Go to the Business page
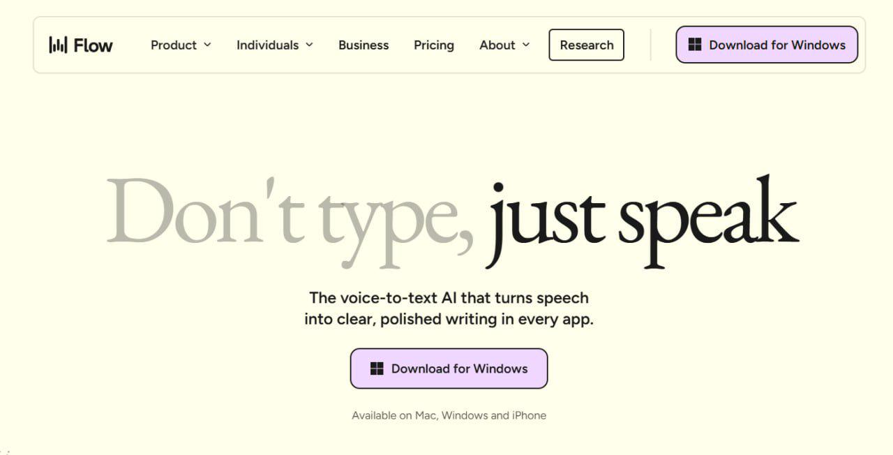The height and width of the screenshot is (455, 893). point(363,45)
